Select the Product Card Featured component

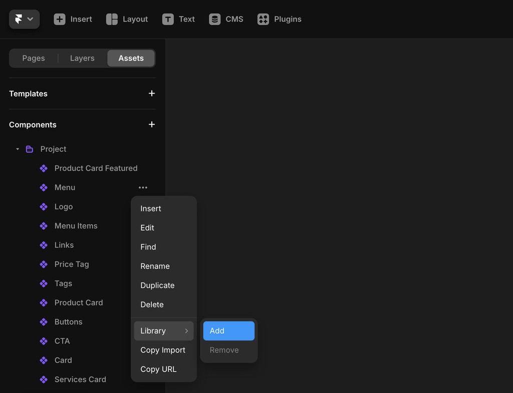[96, 168]
